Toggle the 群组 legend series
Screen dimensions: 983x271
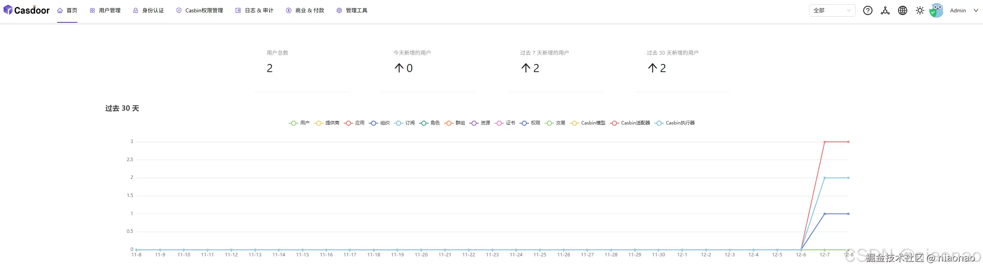(x=454, y=123)
